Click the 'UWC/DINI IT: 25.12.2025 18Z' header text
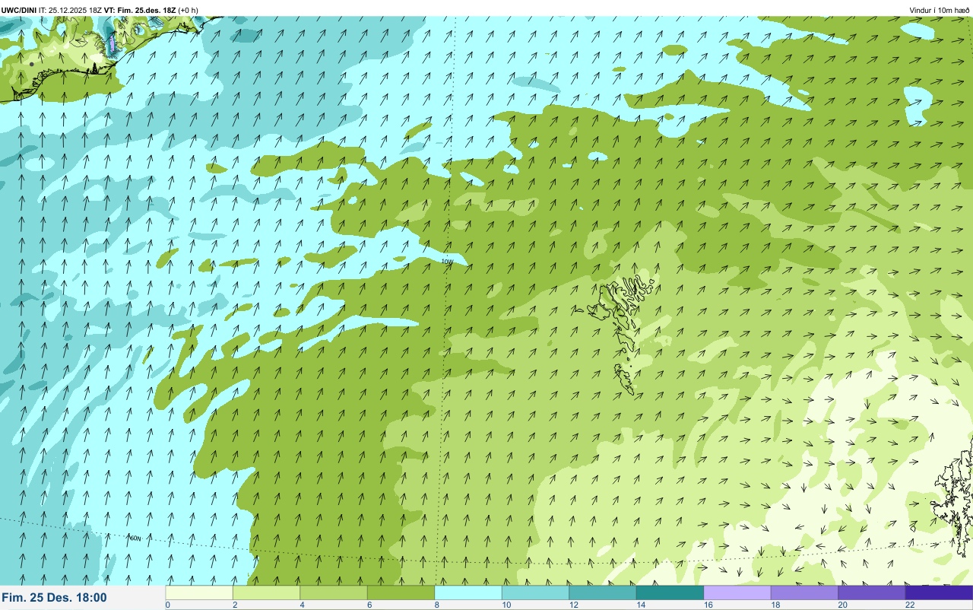973x610 pixels. tap(52, 10)
